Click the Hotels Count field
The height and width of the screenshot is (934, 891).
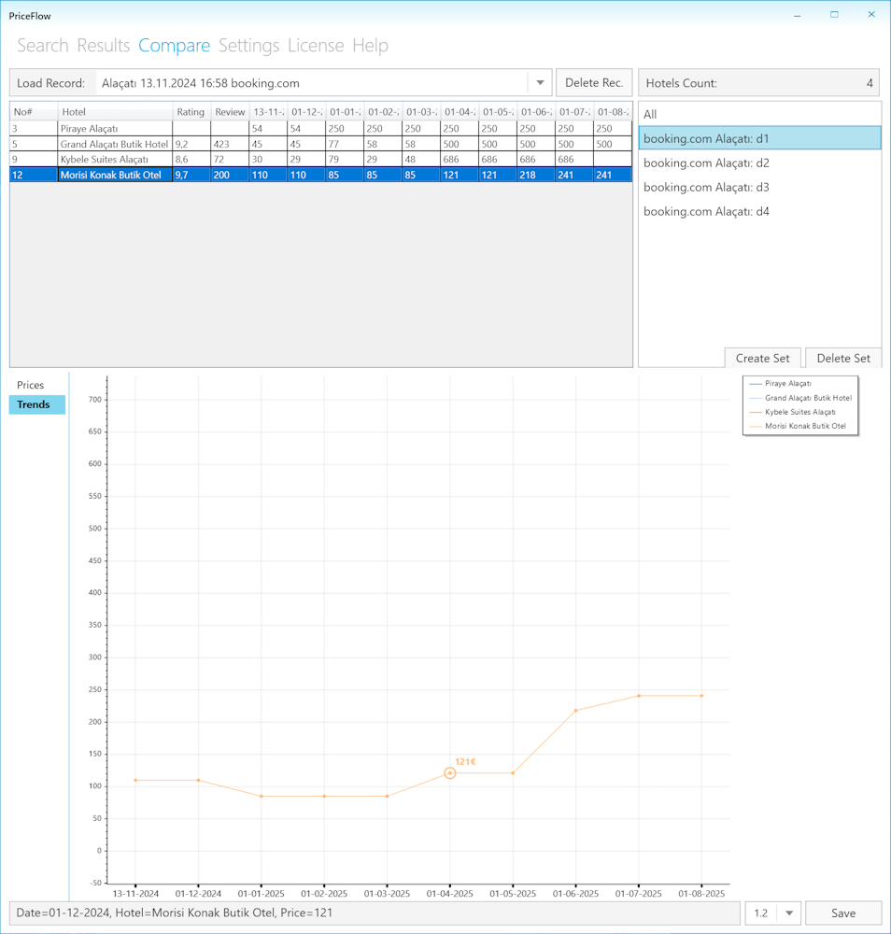click(758, 83)
